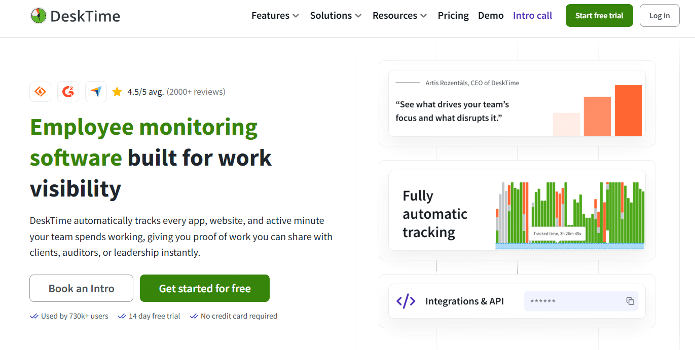Expand the Resources dropdown menu
Viewport: 695px width, 350px height.
click(x=400, y=16)
